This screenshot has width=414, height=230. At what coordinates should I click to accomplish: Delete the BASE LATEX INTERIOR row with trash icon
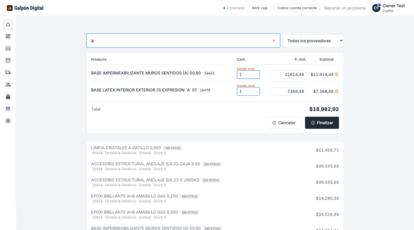tap(337, 92)
